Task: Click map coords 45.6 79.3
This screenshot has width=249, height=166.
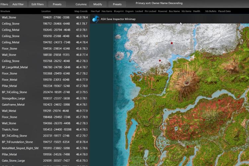Action: point(82,161)
